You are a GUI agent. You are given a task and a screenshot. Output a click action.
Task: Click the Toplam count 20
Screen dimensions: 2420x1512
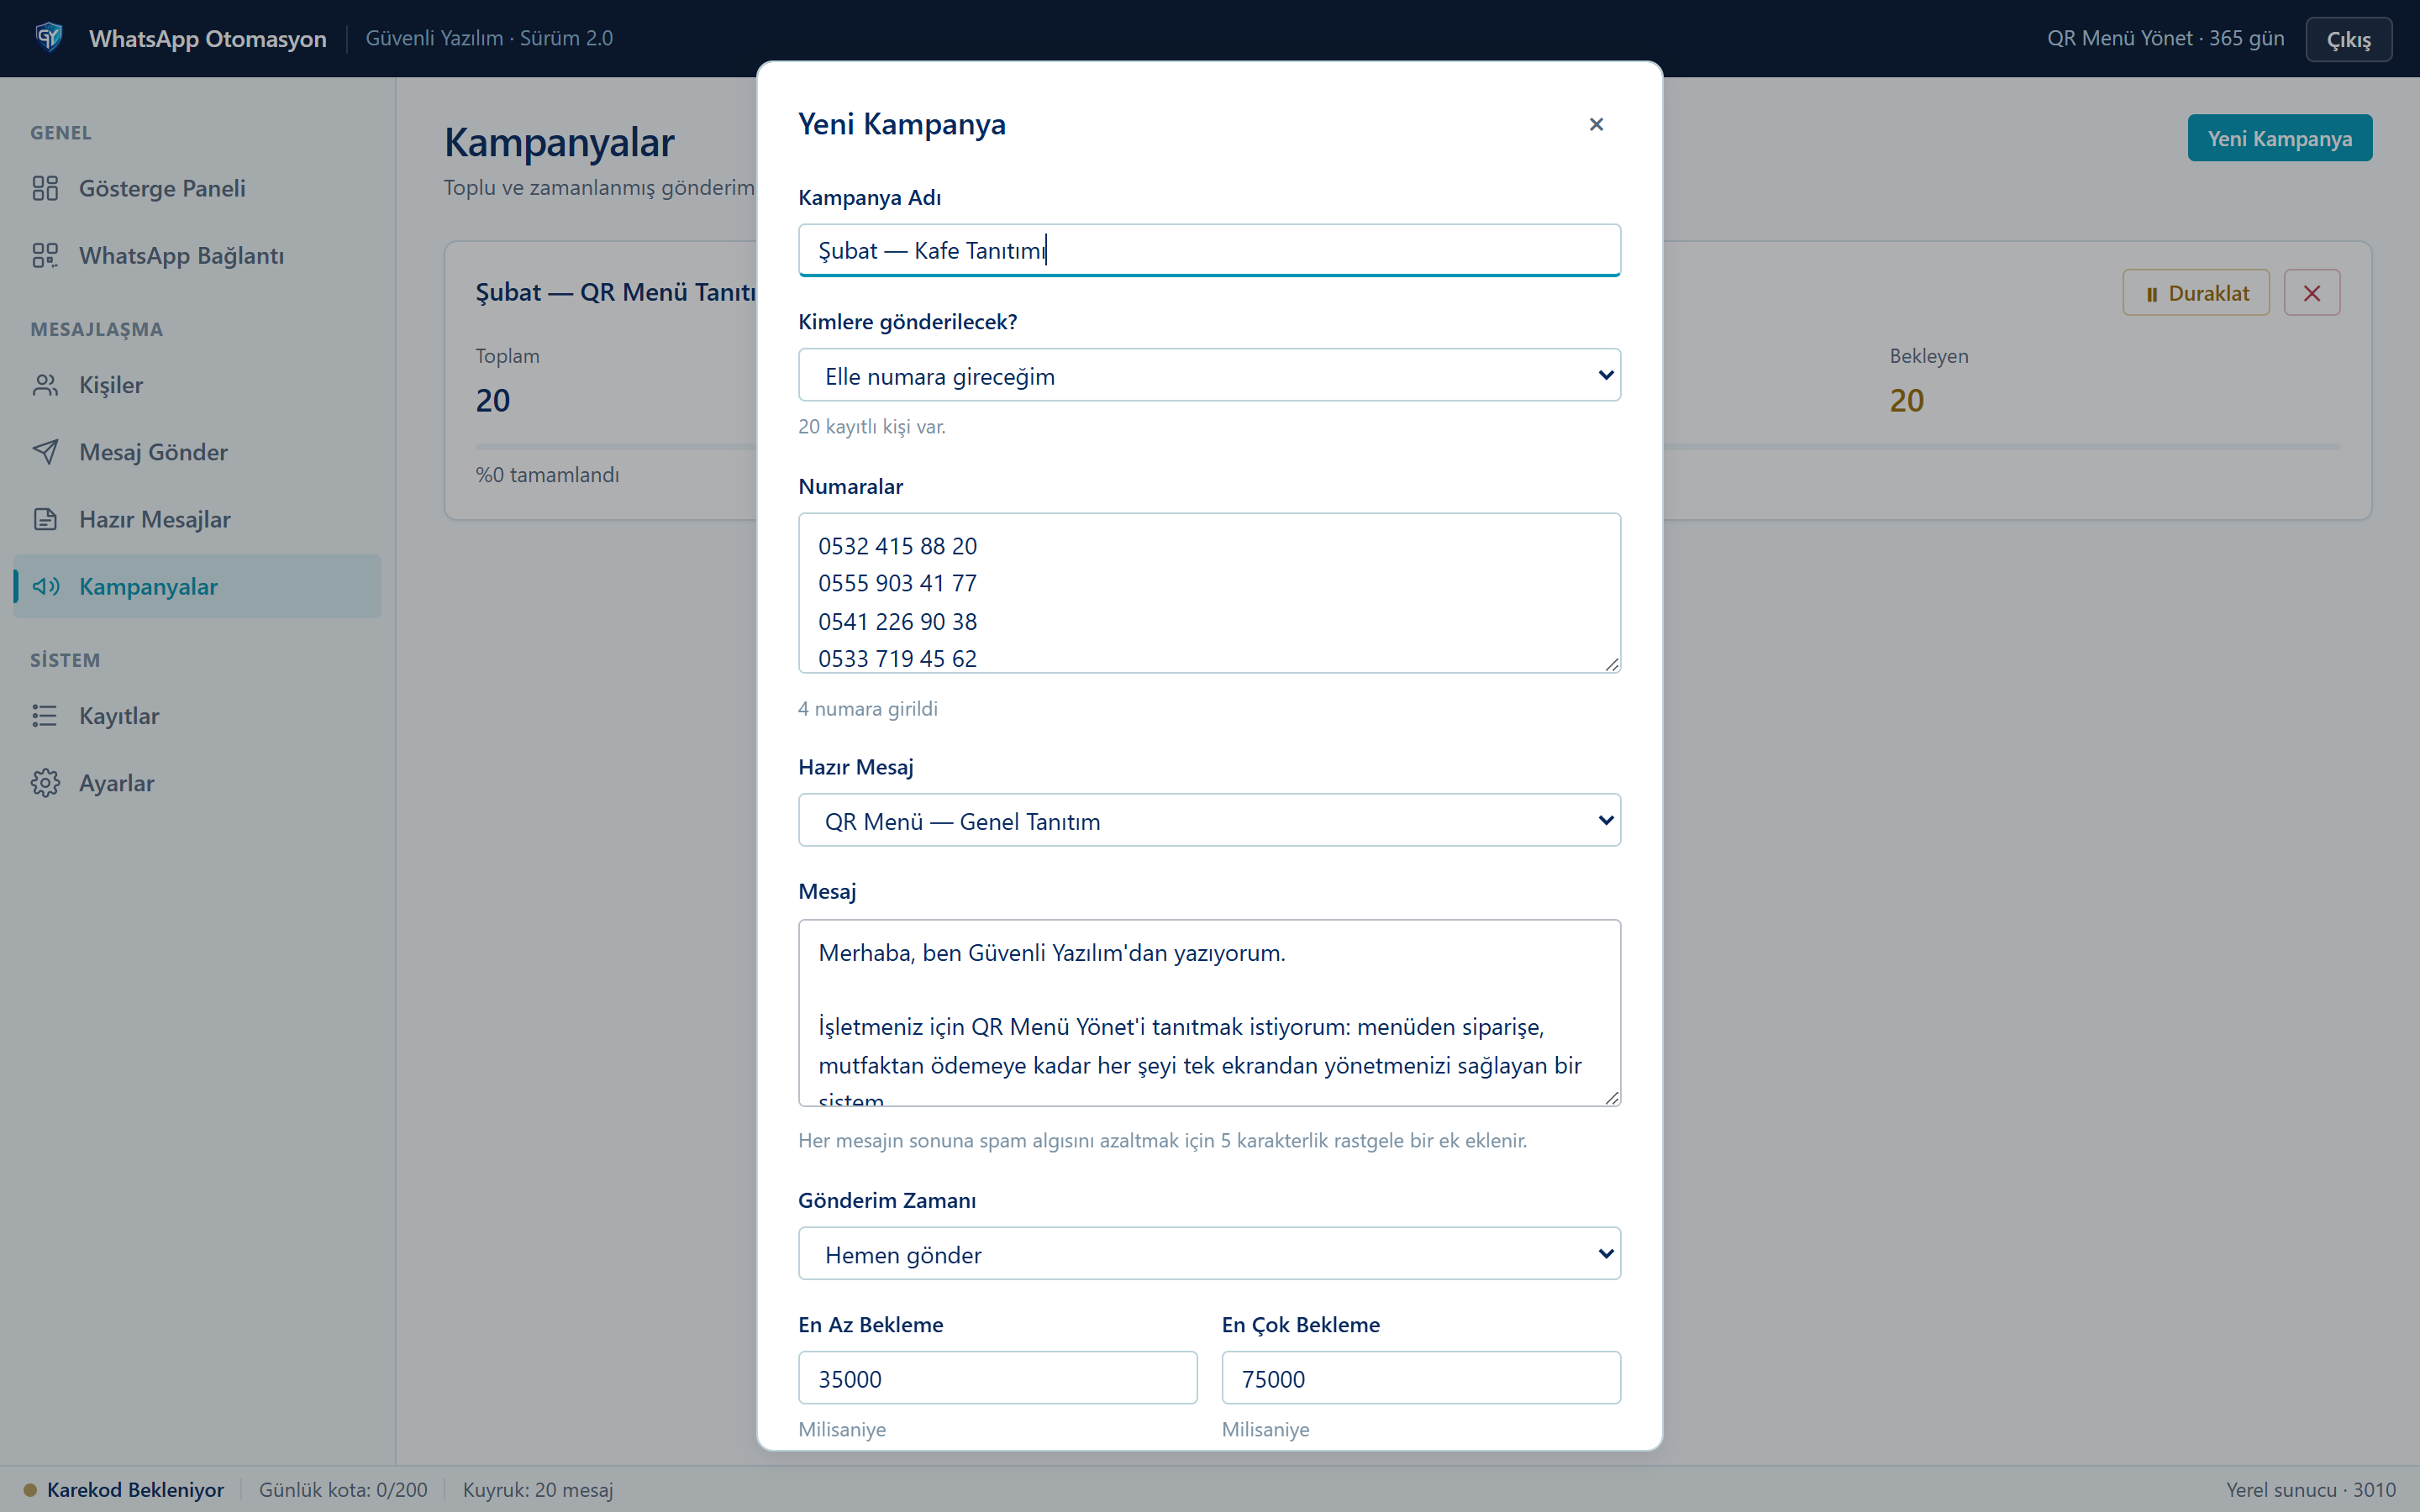pyautogui.click(x=493, y=400)
